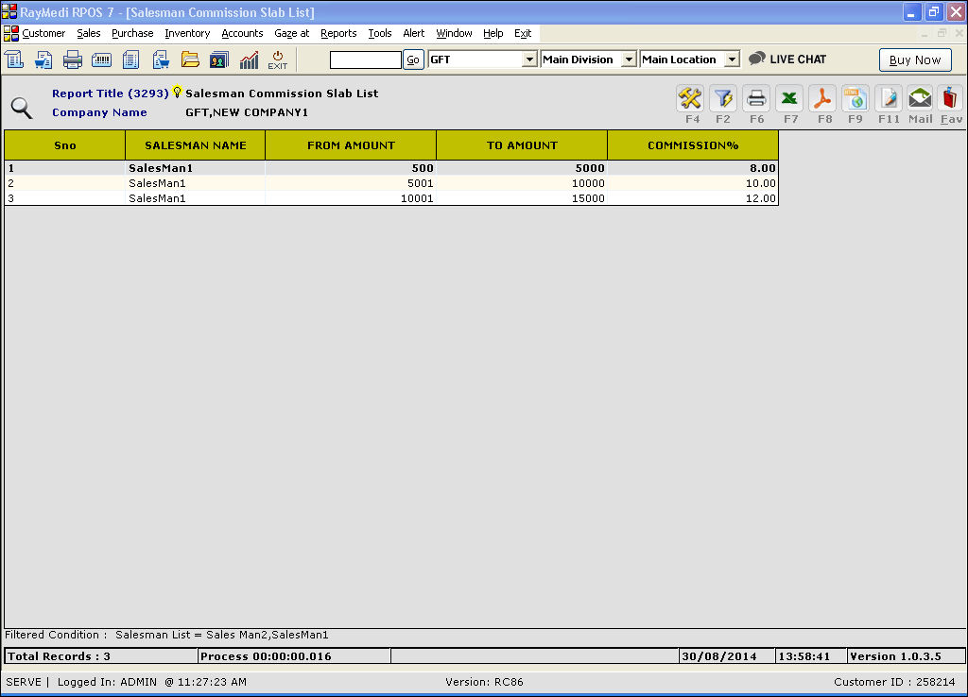Open F4 settings tools icon
968x697 pixels.
click(690, 98)
